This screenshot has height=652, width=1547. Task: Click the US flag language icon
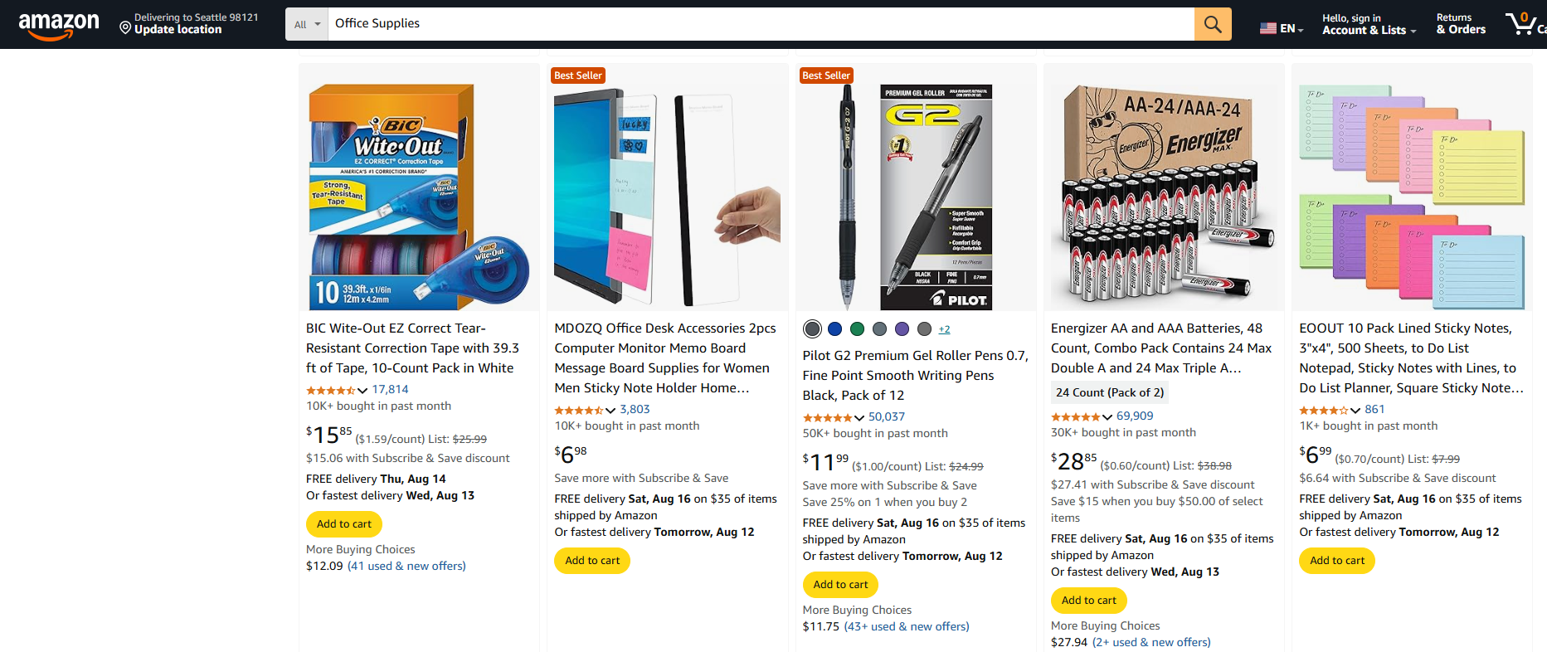tap(1268, 27)
